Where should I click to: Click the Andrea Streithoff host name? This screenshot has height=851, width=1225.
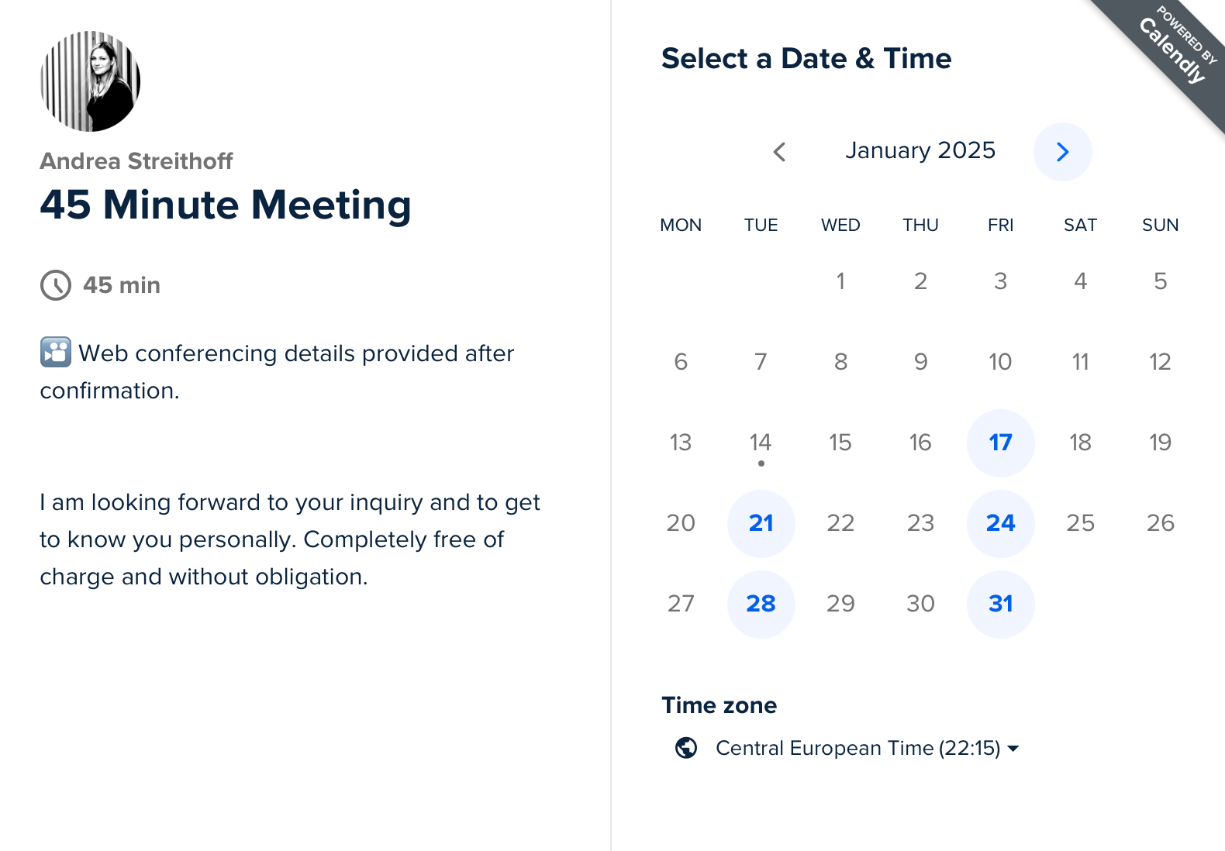click(136, 161)
